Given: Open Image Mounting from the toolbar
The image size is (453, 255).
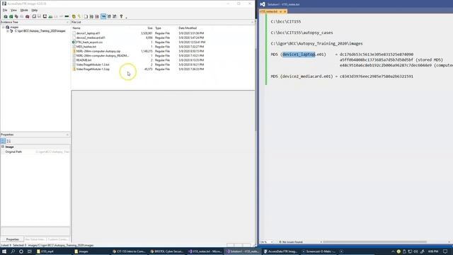Looking at the screenshot, I should [x=16, y=16].
